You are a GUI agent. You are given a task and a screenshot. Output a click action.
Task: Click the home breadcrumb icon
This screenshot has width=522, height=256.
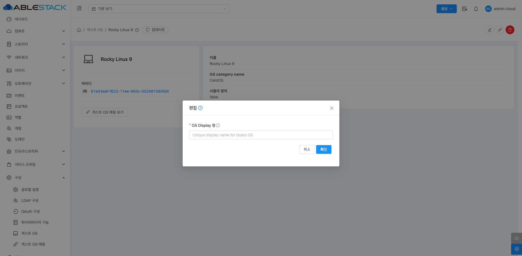click(x=79, y=30)
